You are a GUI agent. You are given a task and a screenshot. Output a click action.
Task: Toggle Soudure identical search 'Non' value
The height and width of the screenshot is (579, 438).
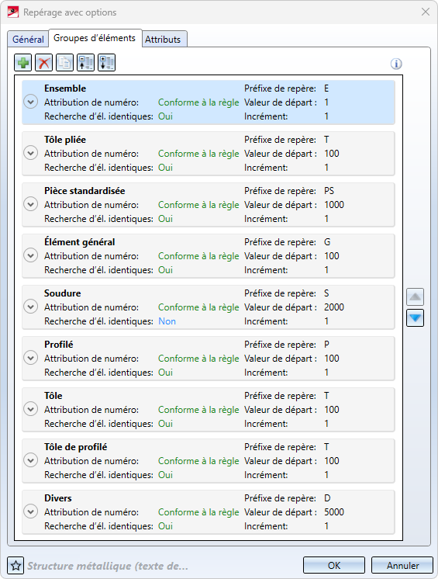coord(167,321)
